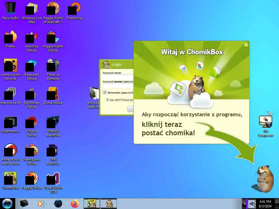Close the Witaj w ChomikBox welcome popup
The height and width of the screenshot is (209, 279).
coord(246,45)
